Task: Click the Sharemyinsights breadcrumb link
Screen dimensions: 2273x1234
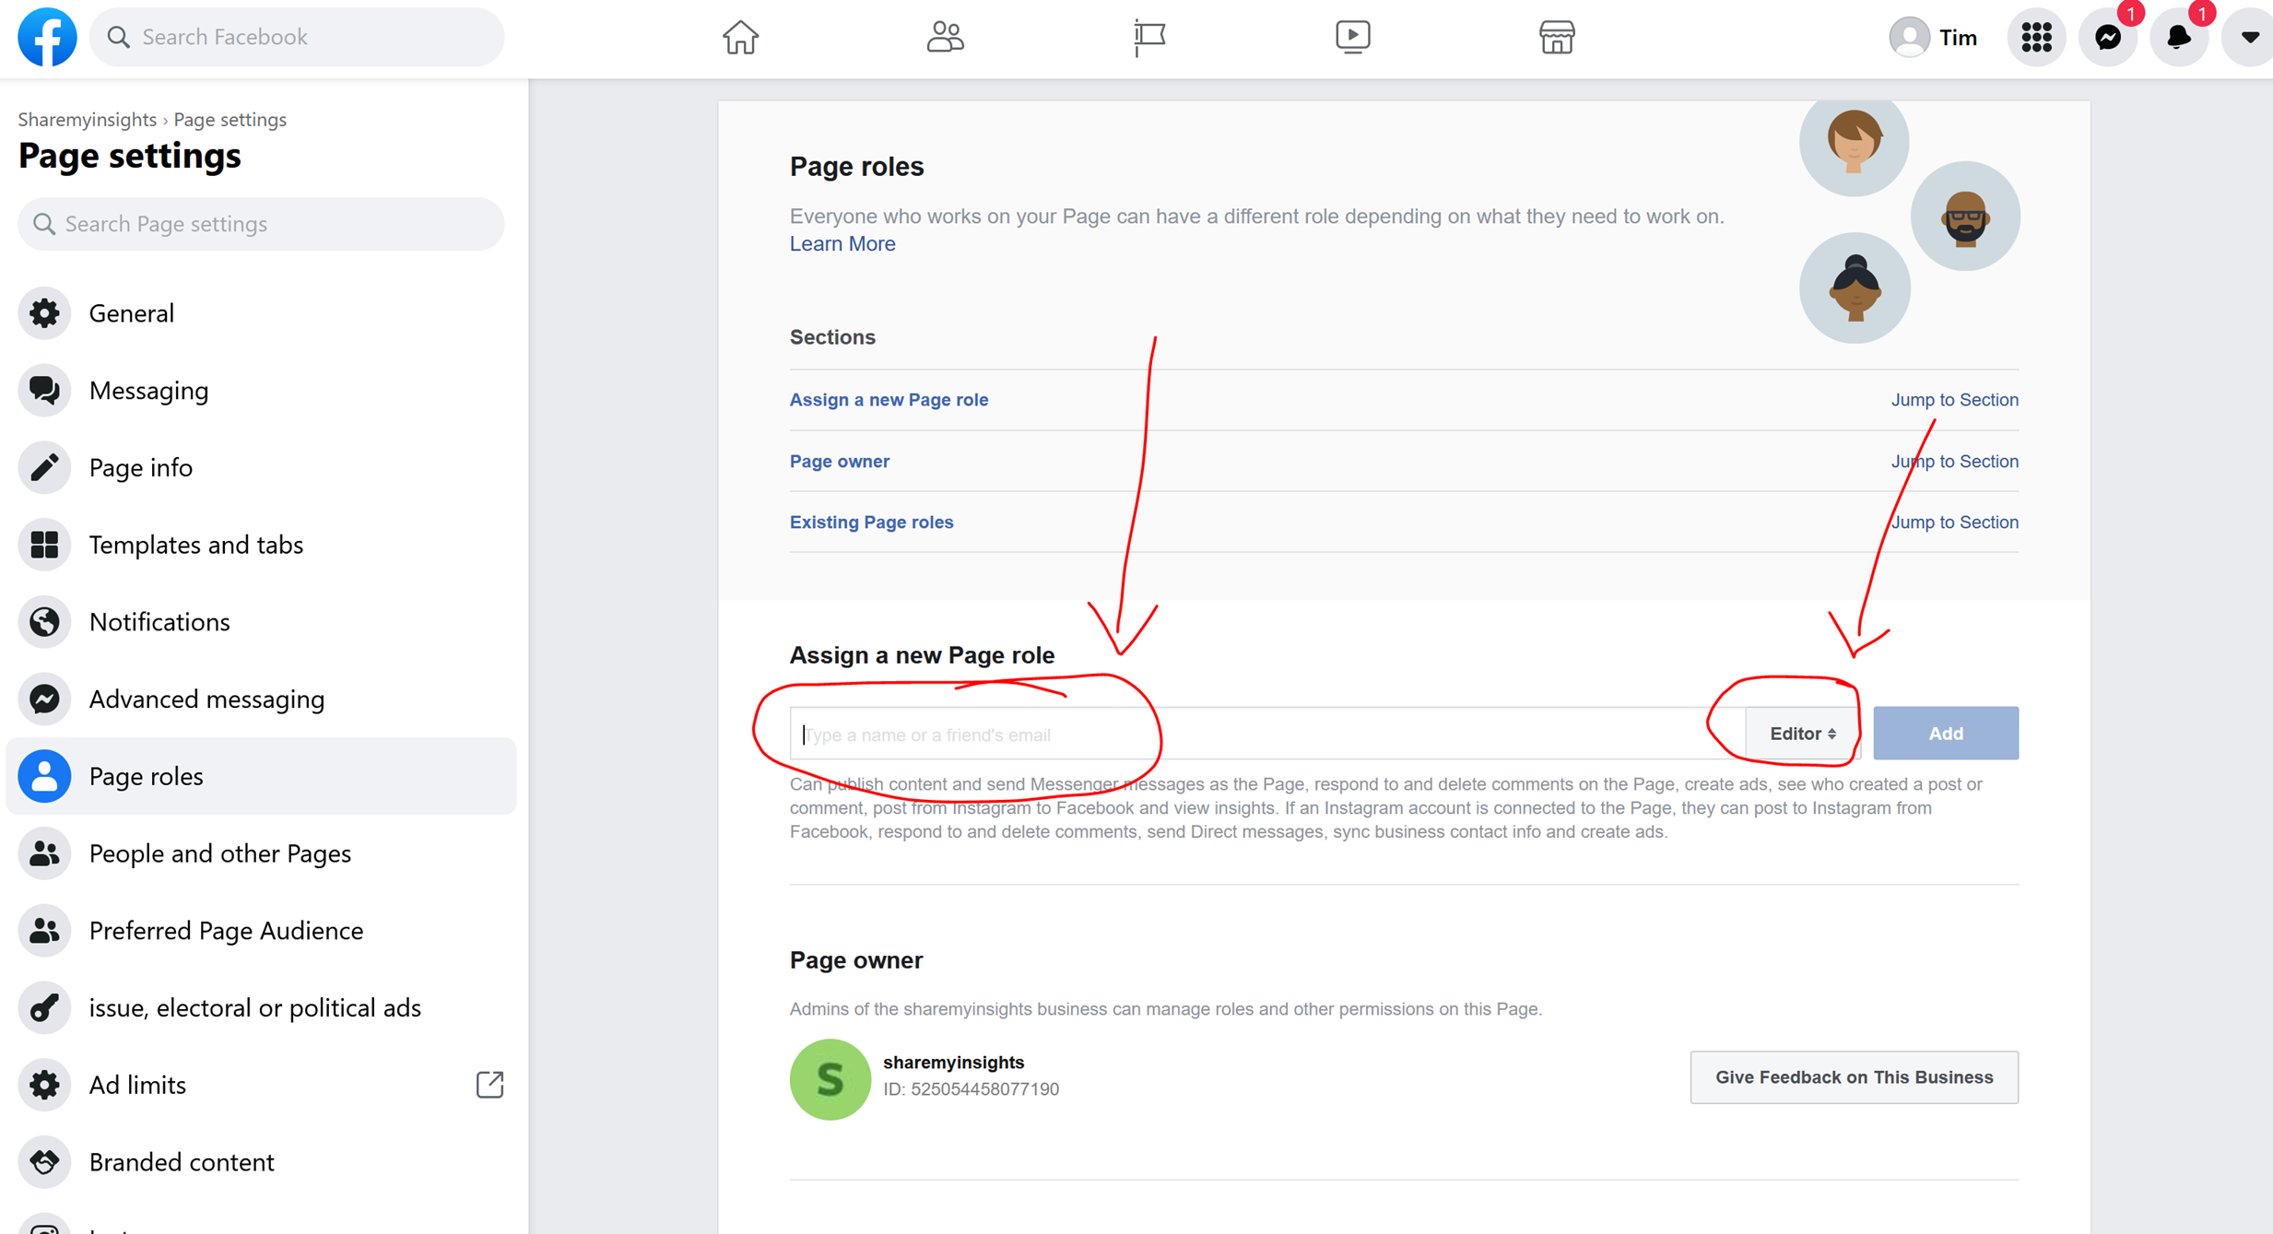Action: (87, 119)
